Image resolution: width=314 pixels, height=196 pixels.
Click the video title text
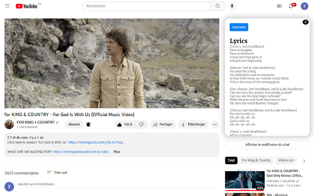point(69,114)
